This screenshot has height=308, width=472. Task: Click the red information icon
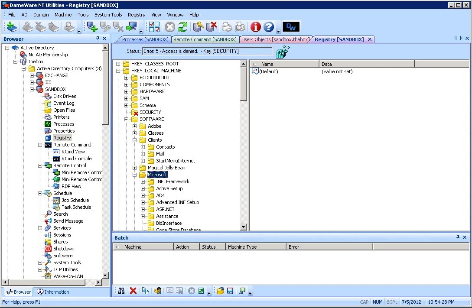(x=256, y=27)
